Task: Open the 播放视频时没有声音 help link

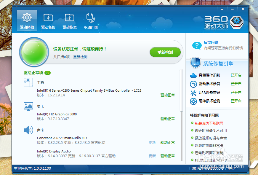Action: [211, 138]
